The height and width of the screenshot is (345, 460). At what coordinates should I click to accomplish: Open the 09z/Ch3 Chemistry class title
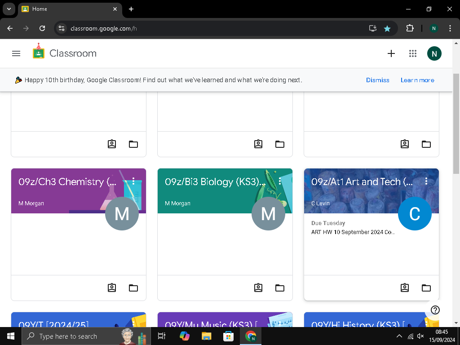tap(67, 182)
